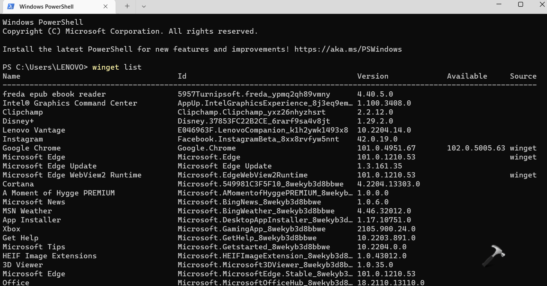Image resolution: width=547 pixels, height=286 pixels.
Task: Close the Windows PowerShell tab
Action: pyautogui.click(x=106, y=6)
